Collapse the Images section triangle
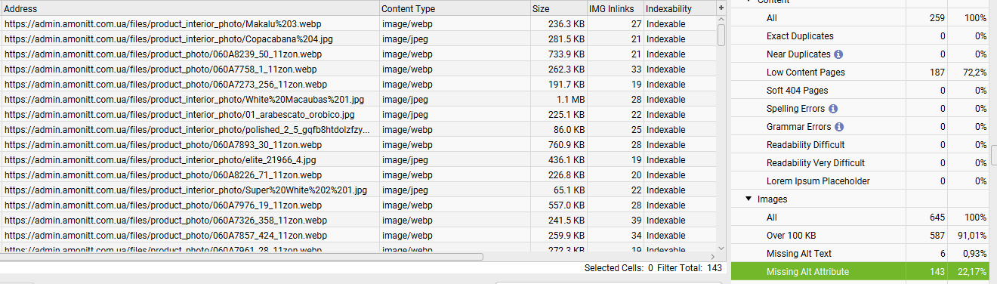 point(749,199)
